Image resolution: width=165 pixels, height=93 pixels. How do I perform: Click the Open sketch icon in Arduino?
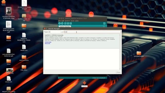[68, 24]
